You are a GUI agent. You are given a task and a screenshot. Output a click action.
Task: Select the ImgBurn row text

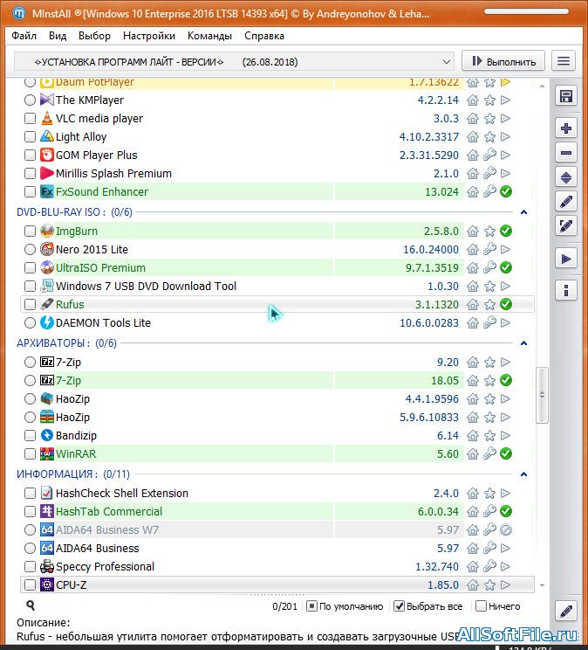click(77, 232)
